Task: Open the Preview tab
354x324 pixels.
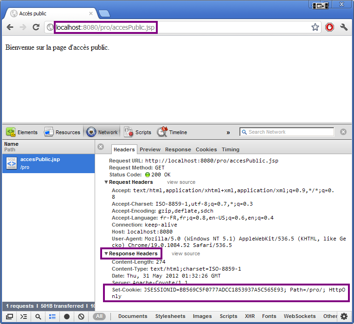Action: [x=150, y=149]
